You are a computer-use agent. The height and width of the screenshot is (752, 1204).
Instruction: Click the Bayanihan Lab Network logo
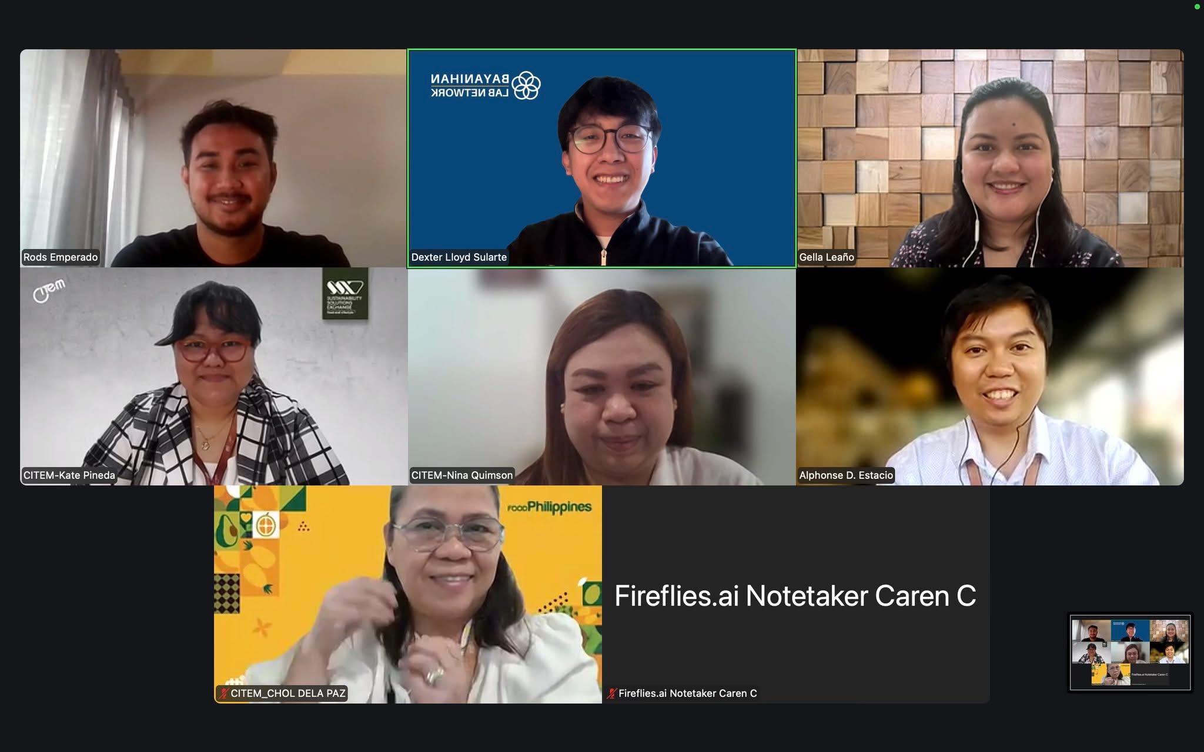(x=486, y=86)
